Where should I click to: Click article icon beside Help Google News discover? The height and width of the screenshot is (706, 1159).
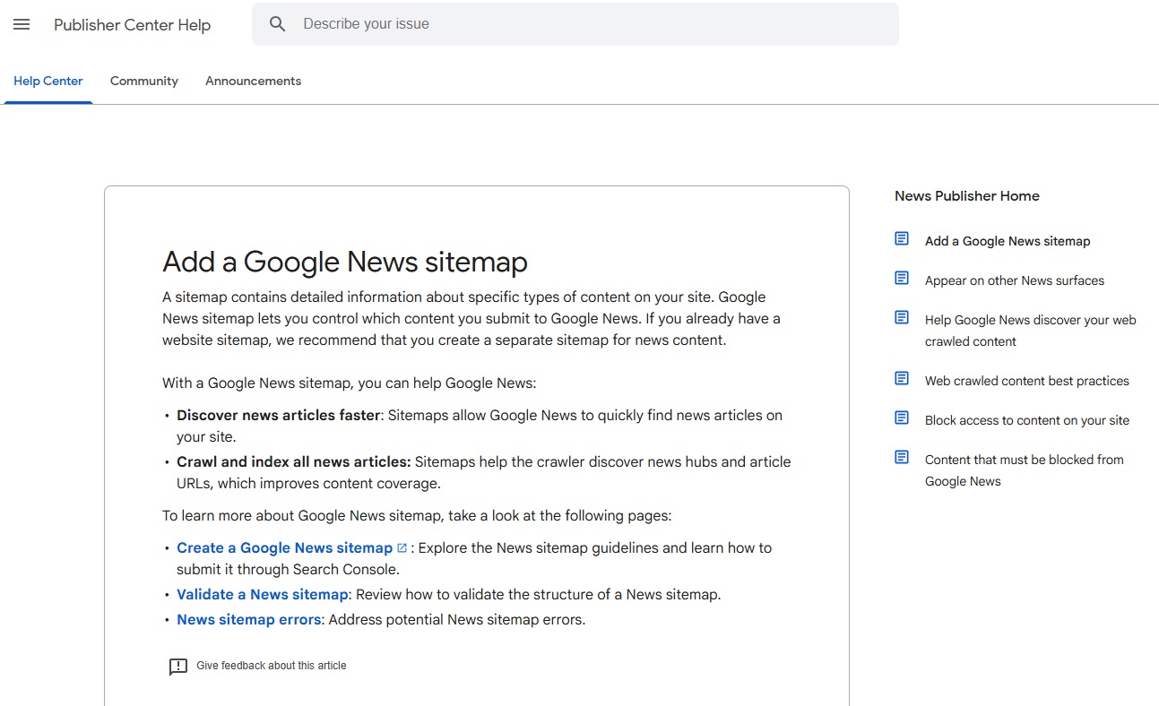[902, 318]
